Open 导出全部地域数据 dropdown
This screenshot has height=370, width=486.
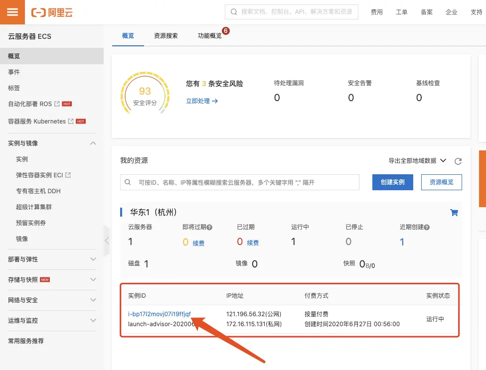coord(417,160)
